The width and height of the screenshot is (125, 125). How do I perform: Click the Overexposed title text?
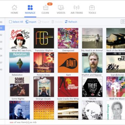(x=68, y=50)
